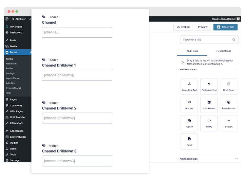
Task: Open the Dashboard gauge icon
Action: (x=7, y=32)
